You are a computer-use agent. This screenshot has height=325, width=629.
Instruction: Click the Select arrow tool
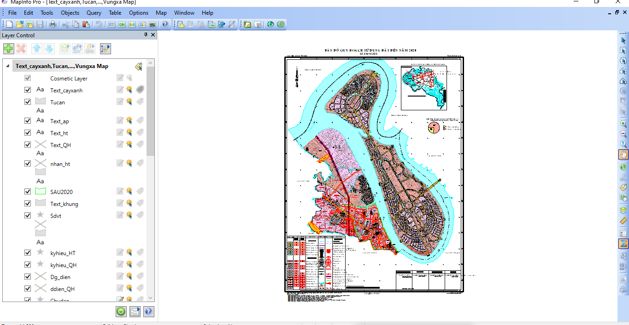tap(623, 41)
